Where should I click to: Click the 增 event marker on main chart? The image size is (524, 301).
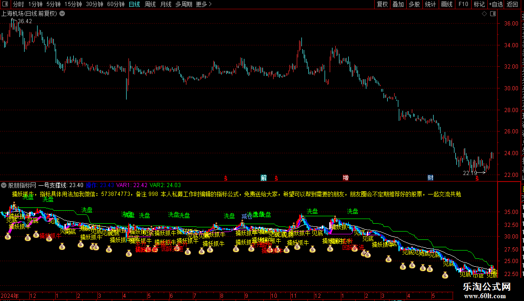pyautogui.click(x=345, y=178)
